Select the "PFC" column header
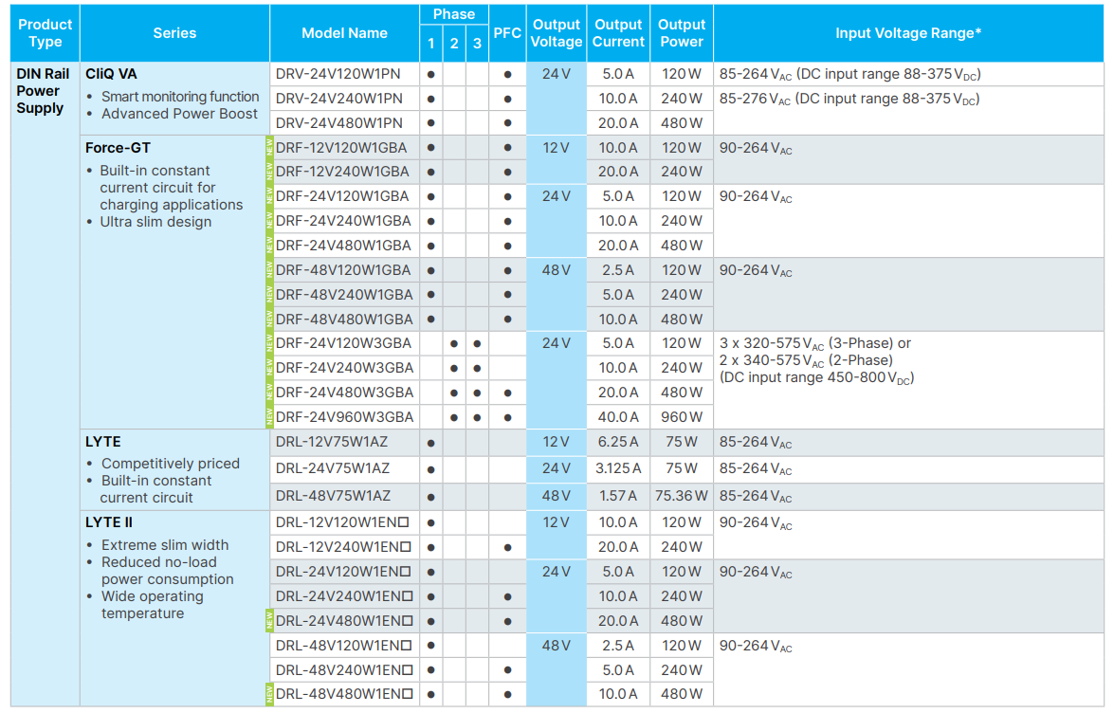Screen dimensions: 1114x713 coord(507,32)
